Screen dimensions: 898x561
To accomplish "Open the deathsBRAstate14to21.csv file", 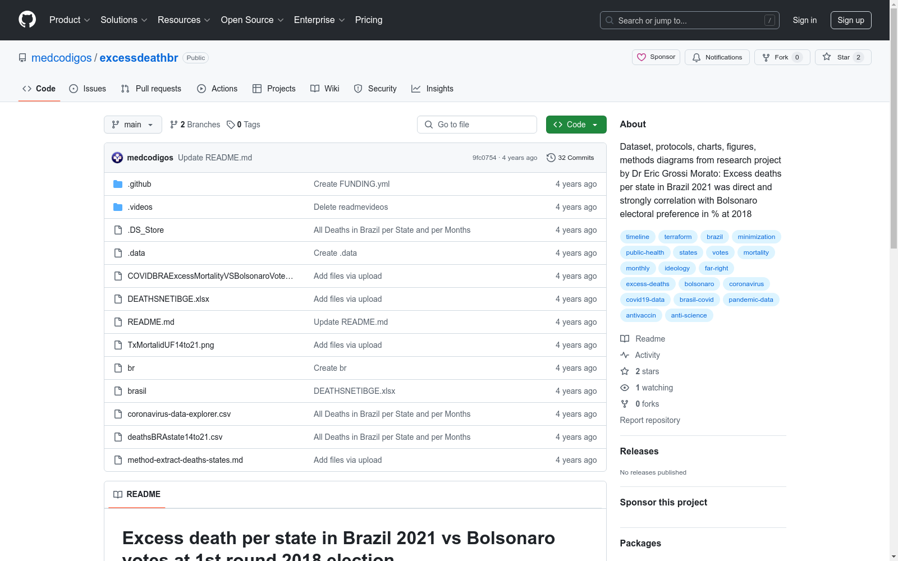I will (x=175, y=437).
